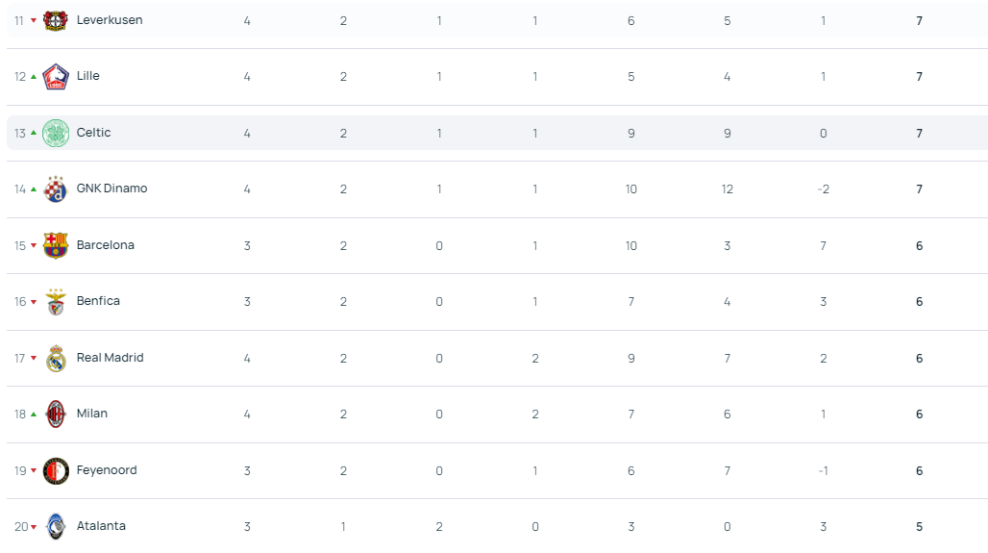The height and width of the screenshot is (553, 988).
Task: Open the Real Madrid team link
Action: pos(111,358)
